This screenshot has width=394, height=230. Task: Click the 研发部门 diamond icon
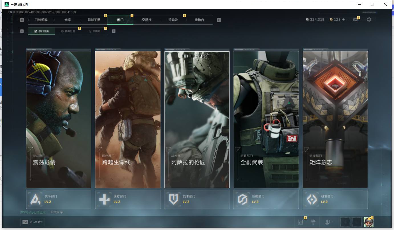coord(312,199)
